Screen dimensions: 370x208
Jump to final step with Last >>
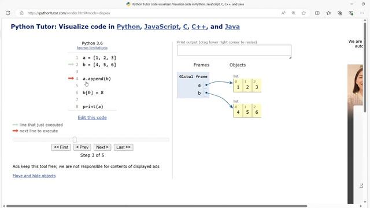pos(123,147)
